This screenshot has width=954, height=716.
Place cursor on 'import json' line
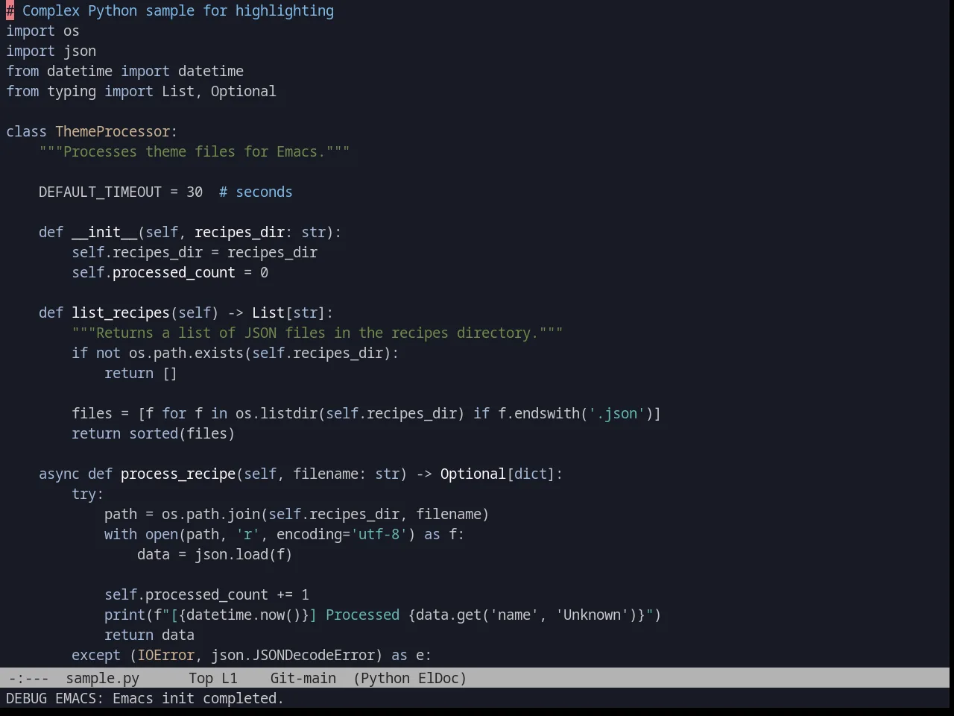(51, 51)
